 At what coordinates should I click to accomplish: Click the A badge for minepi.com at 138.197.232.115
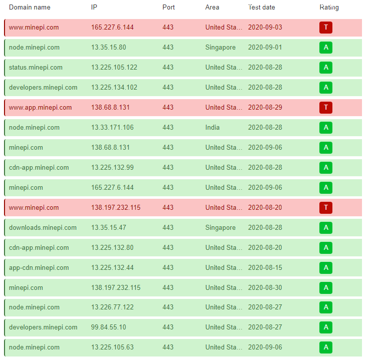(325, 288)
